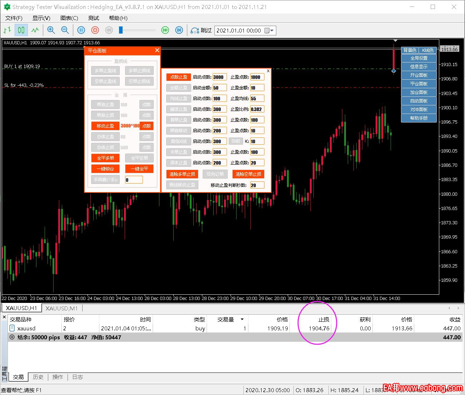Toggle the 点数止盈 mode button
The image size is (465, 395).
[179, 77]
